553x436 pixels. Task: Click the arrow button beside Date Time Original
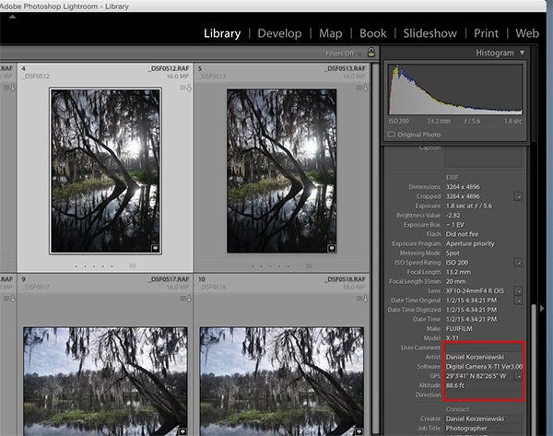tap(519, 300)
